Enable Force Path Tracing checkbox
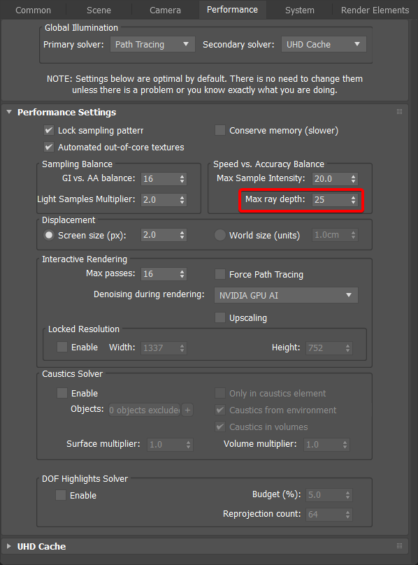 219,274
